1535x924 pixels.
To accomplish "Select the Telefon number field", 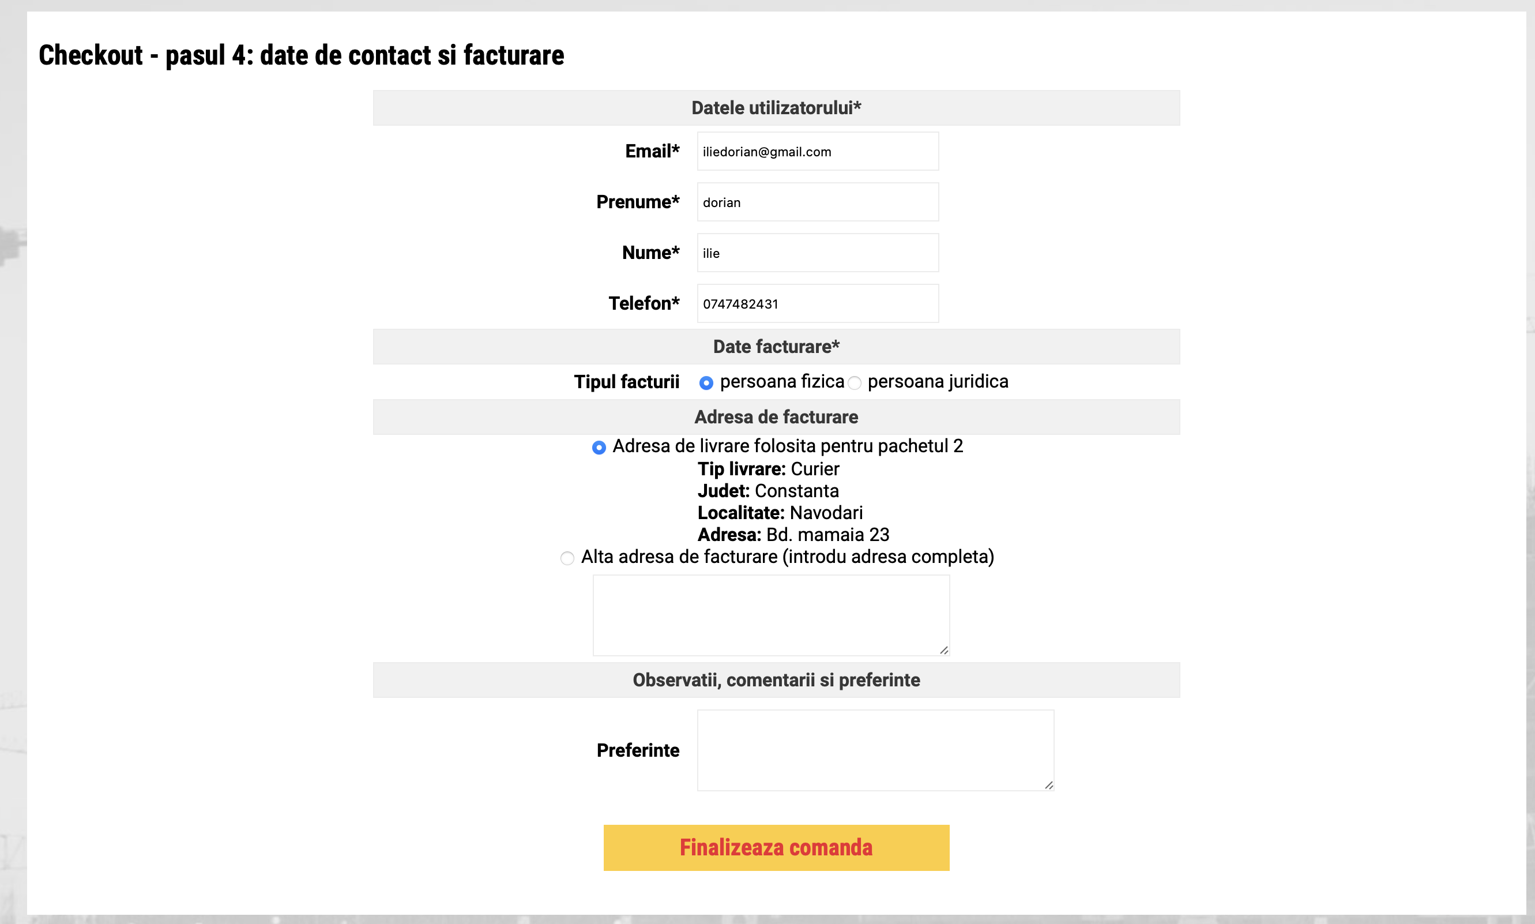I will [x=817, y=304].
